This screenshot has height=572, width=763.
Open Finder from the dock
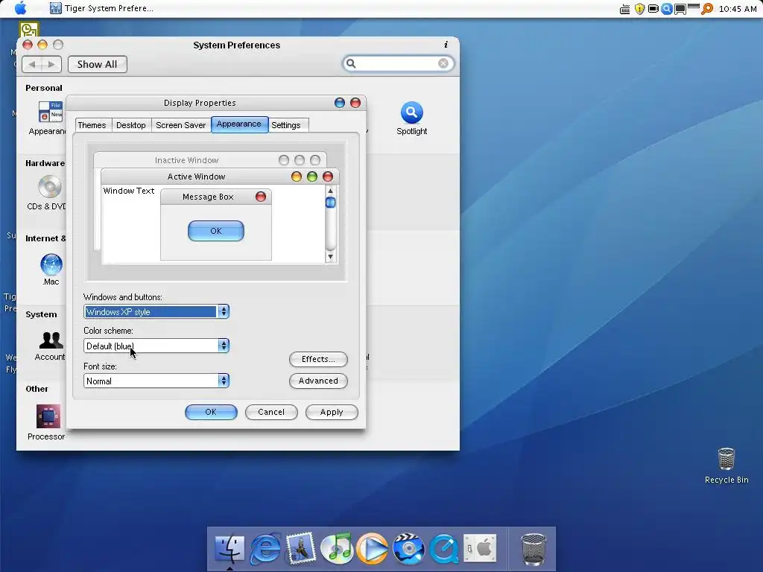(x=229, y=549)
